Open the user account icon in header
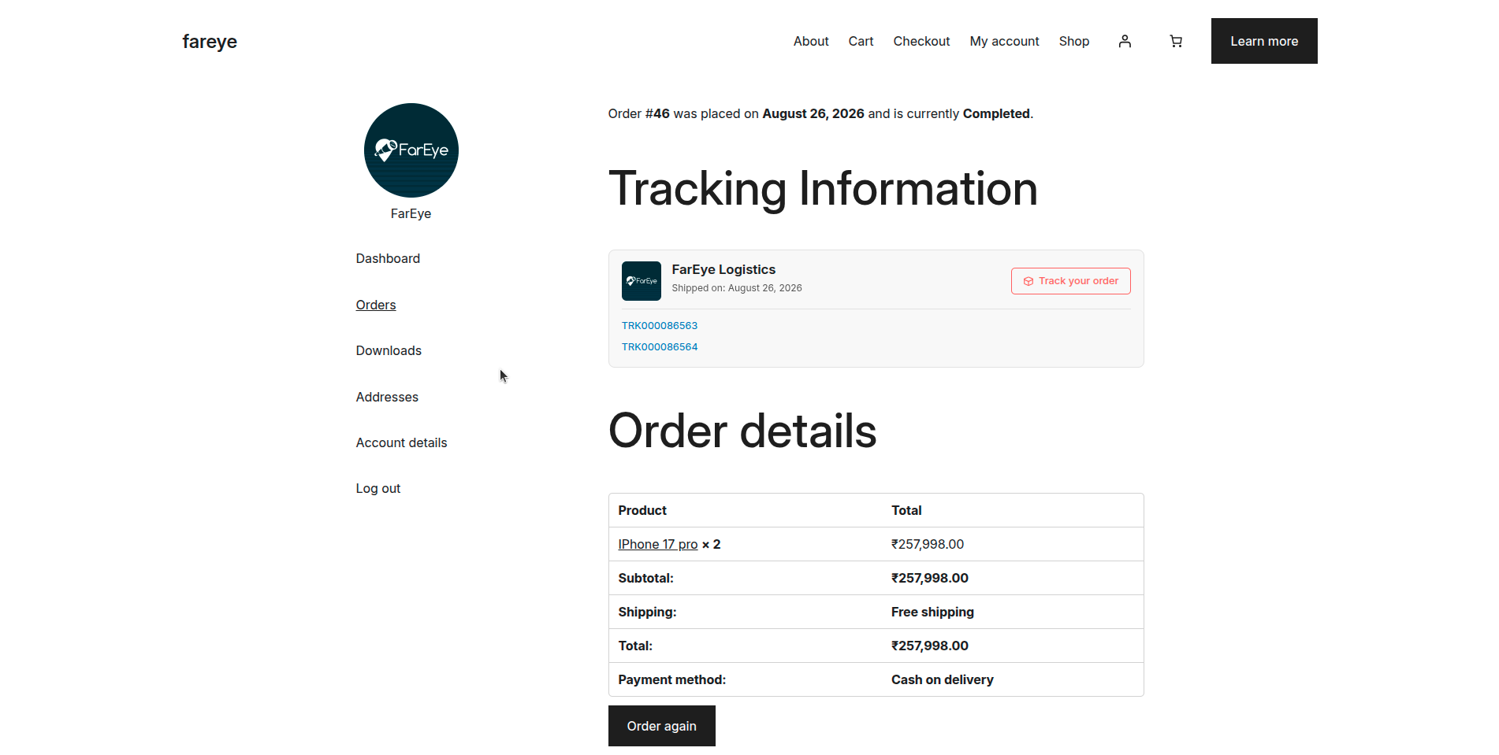This screenshot has width=1499, height=755. coord(1125,41)
